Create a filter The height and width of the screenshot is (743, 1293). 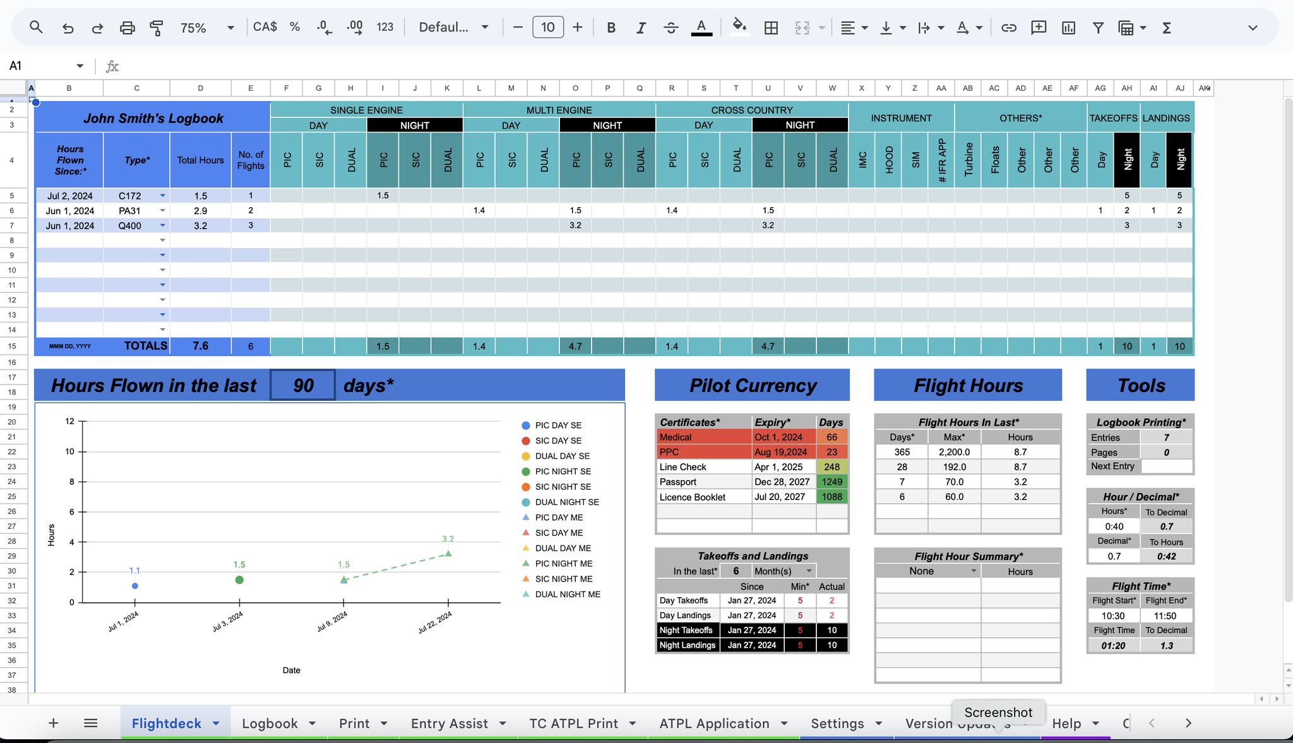pos(1098,28)
